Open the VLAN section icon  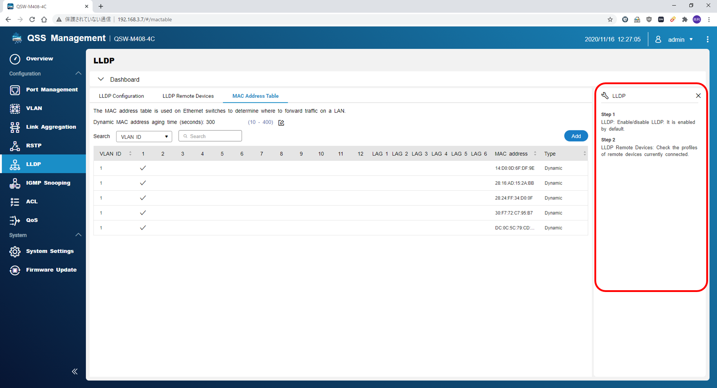click(15, 108)
